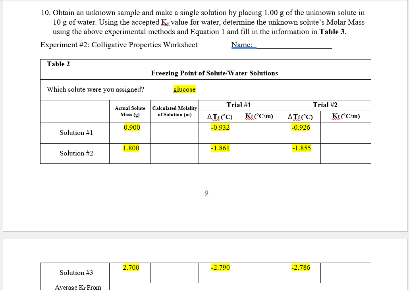409x290 pixels.
Task: Click the highlighted solute name glucose
Action: tap(184, 89)
